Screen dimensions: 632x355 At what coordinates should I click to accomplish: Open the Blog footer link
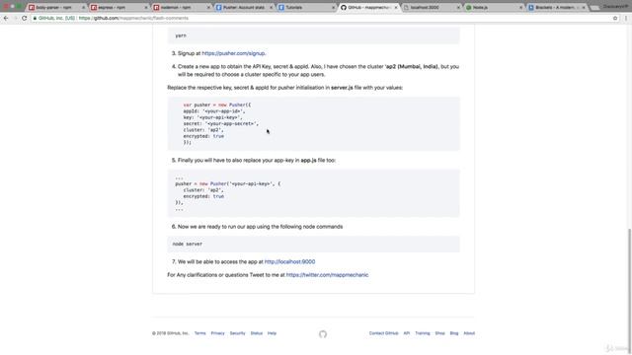click(x=454, y=333)
